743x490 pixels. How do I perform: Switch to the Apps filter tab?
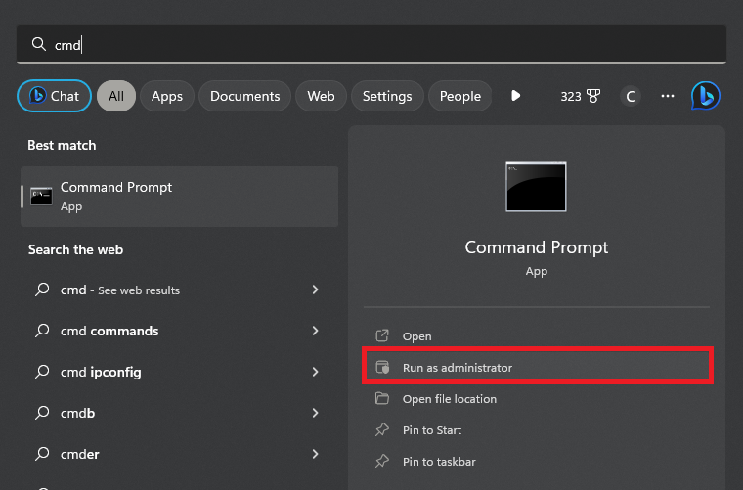[167, 96]
